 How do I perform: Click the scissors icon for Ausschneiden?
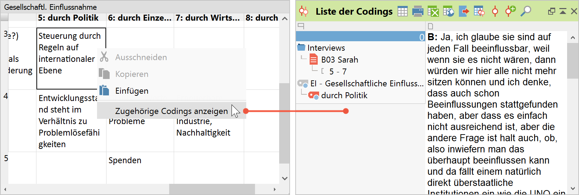point(104,57)
